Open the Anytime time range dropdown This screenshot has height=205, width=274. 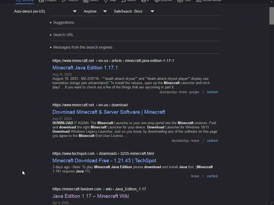tap(95, 11)
